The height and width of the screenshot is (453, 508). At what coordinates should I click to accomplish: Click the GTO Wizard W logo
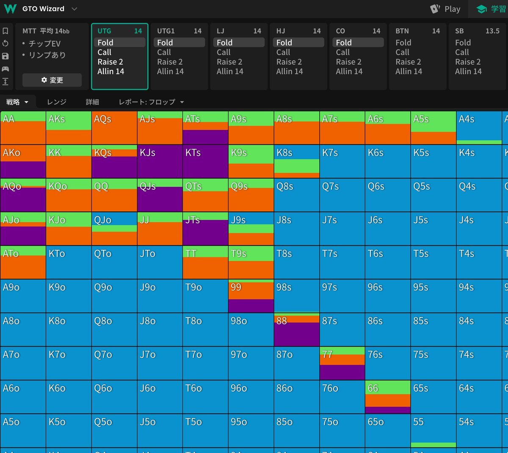[x=10, y=9]
